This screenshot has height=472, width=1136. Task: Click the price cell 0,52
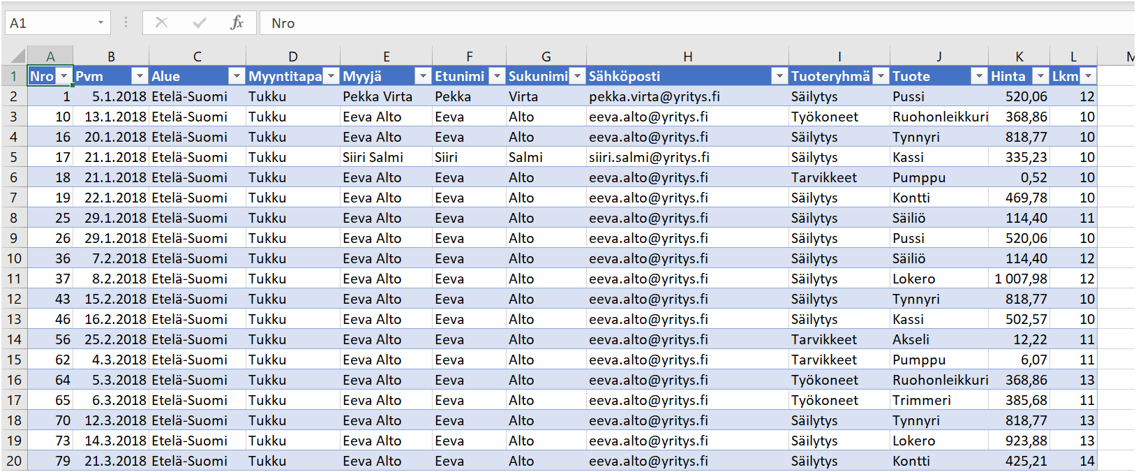(x=1019, y=177)
